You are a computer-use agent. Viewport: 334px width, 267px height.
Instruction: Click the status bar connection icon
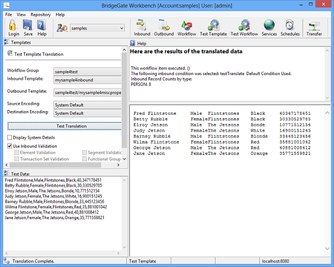tap(6, 261)
